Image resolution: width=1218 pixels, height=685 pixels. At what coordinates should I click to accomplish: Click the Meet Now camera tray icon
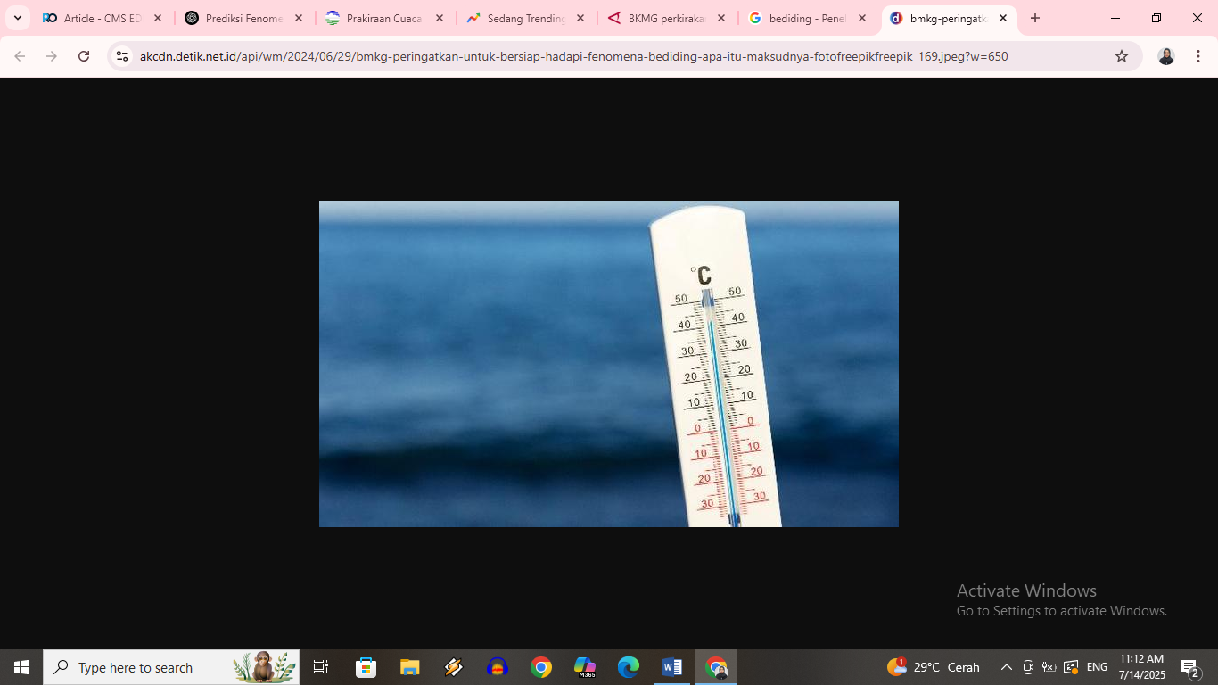[x=1028, y=667]
